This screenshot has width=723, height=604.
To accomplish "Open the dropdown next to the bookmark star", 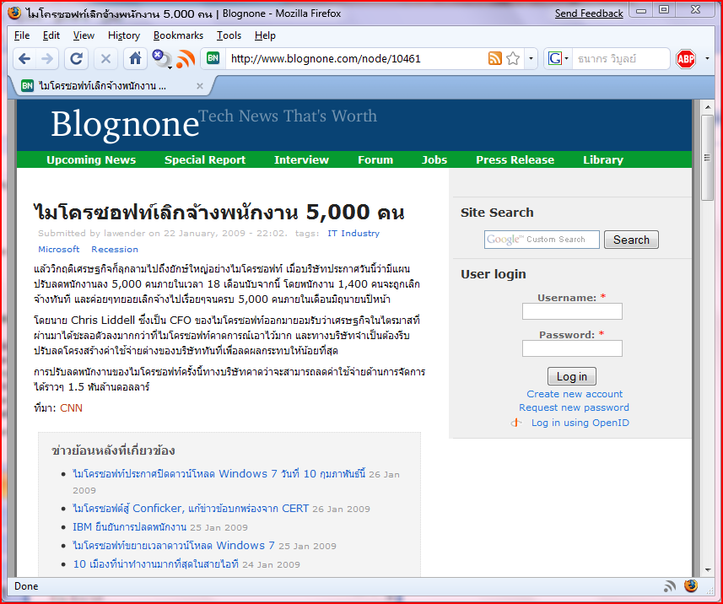I will (530, 59).
